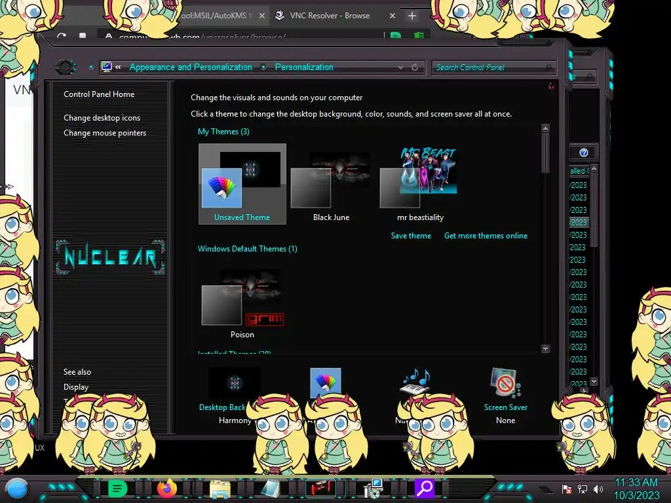Click the Back navigation button in Control Panel
671x503 pixels.
[65, 67]
